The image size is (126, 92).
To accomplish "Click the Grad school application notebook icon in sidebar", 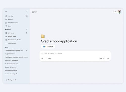I will tap(6, 40).
